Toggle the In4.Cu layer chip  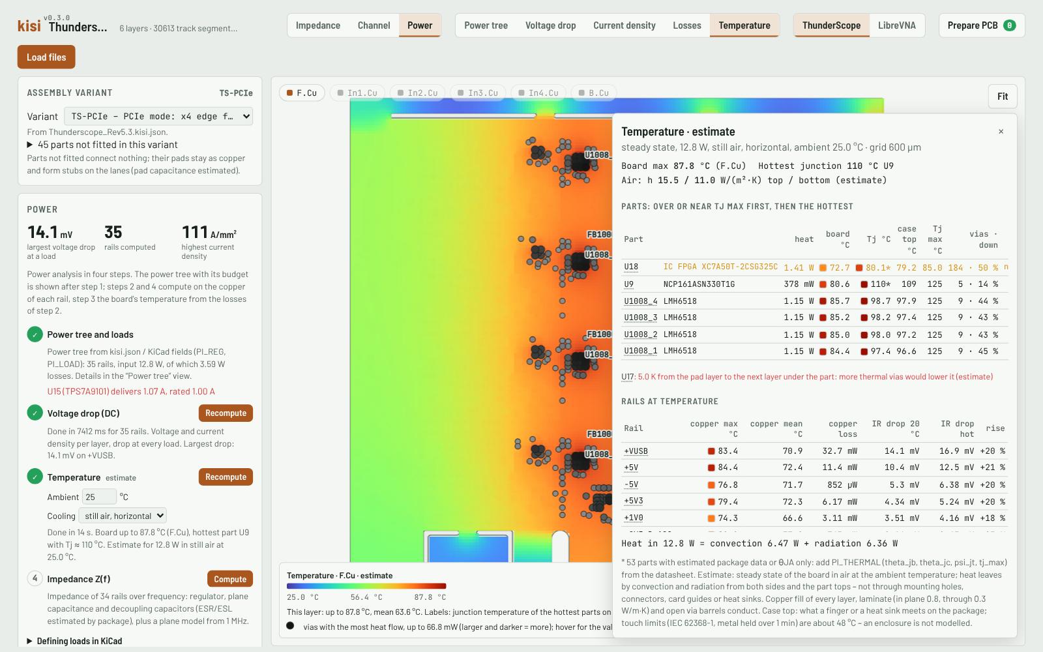tap(538, 93)
